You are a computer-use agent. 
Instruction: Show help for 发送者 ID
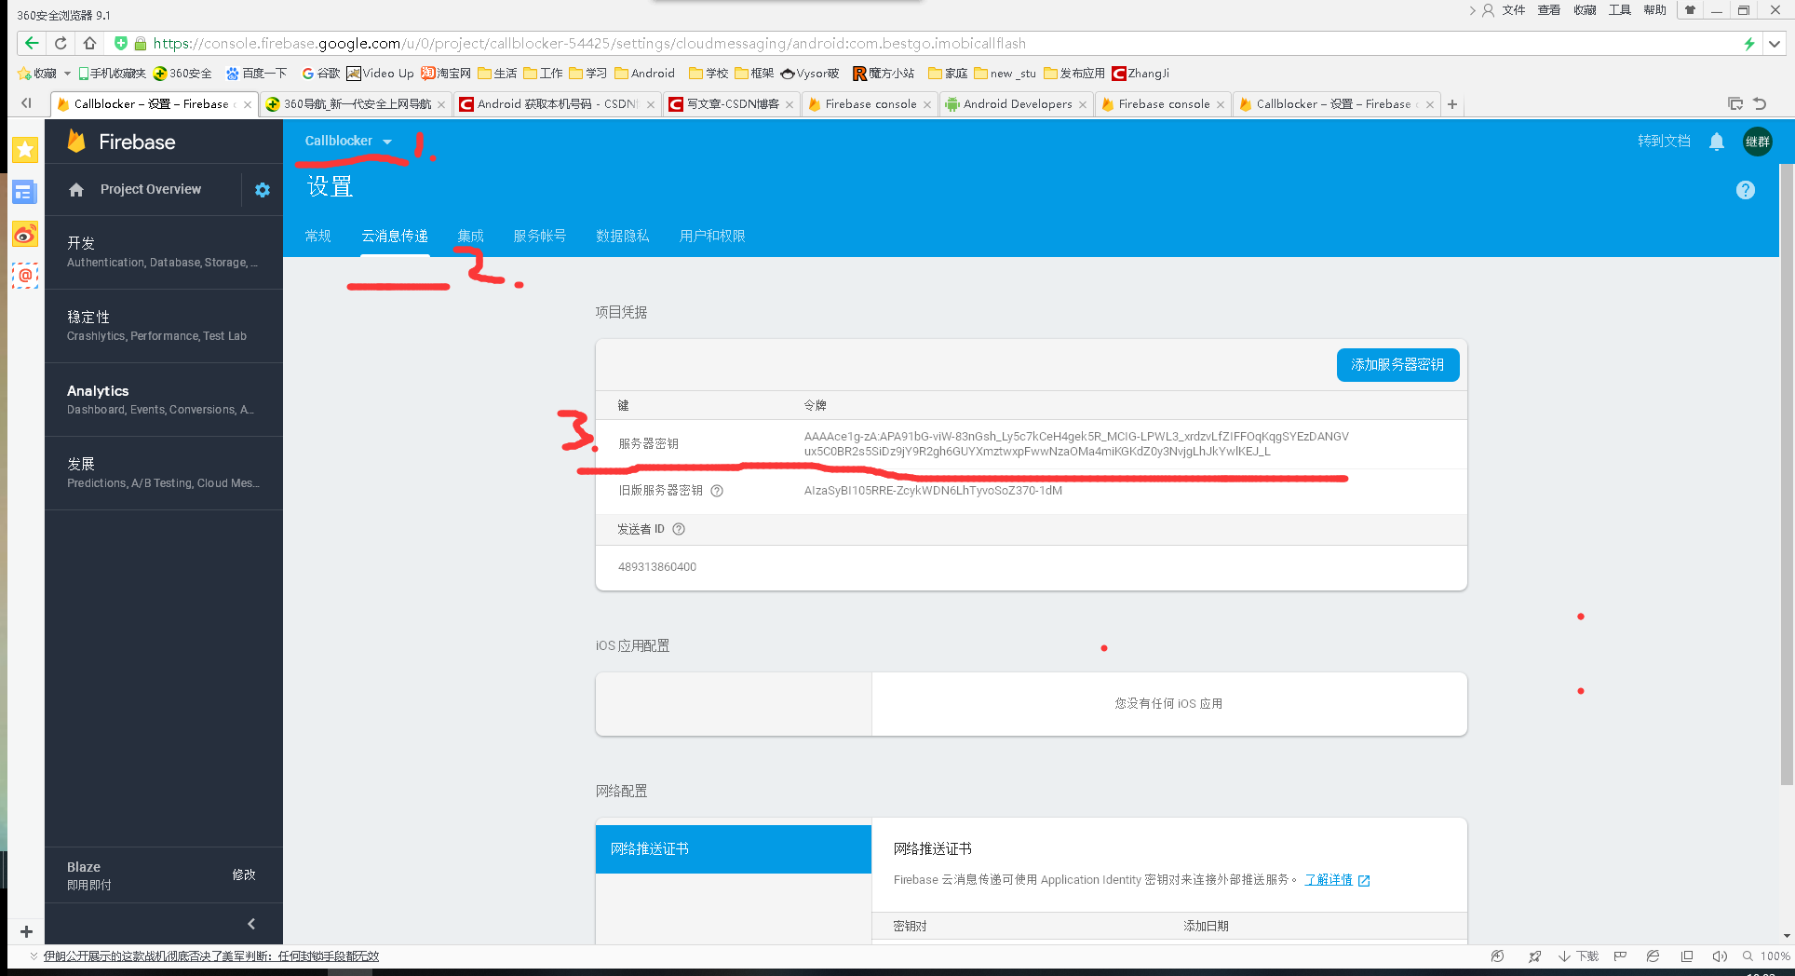(x=679, y=529)
